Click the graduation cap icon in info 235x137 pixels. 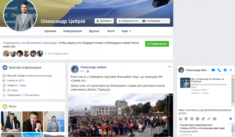[x=4, y=81]
